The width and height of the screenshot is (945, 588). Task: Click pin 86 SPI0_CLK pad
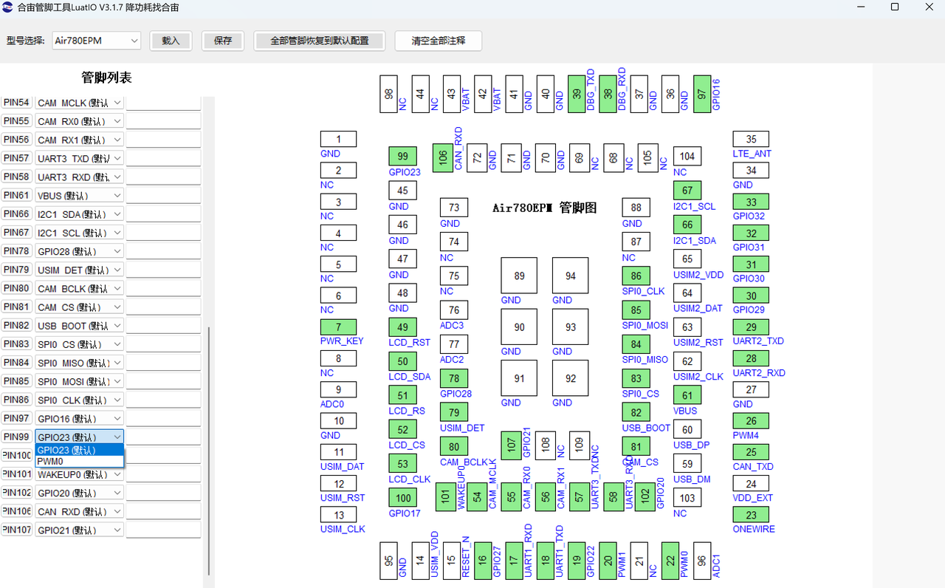point(636,276)
